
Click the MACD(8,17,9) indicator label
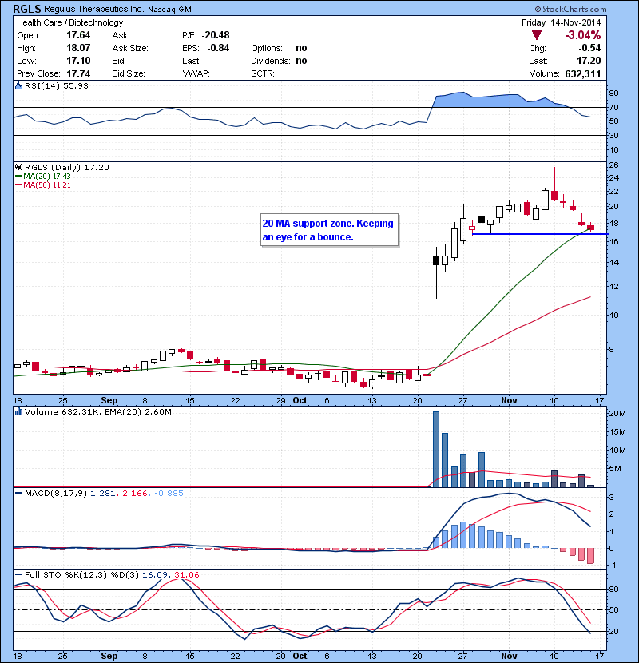click(56, 494)
